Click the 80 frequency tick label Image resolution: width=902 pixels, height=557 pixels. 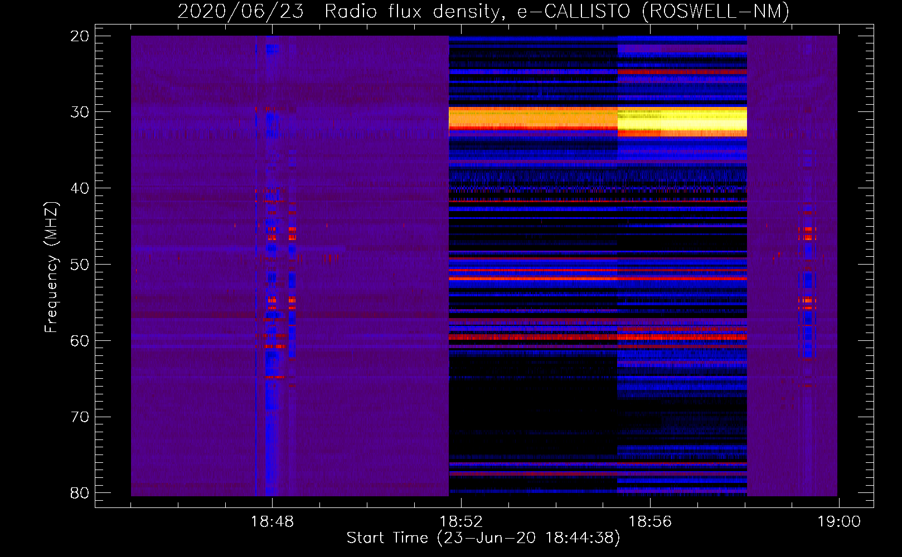(80, 493)
